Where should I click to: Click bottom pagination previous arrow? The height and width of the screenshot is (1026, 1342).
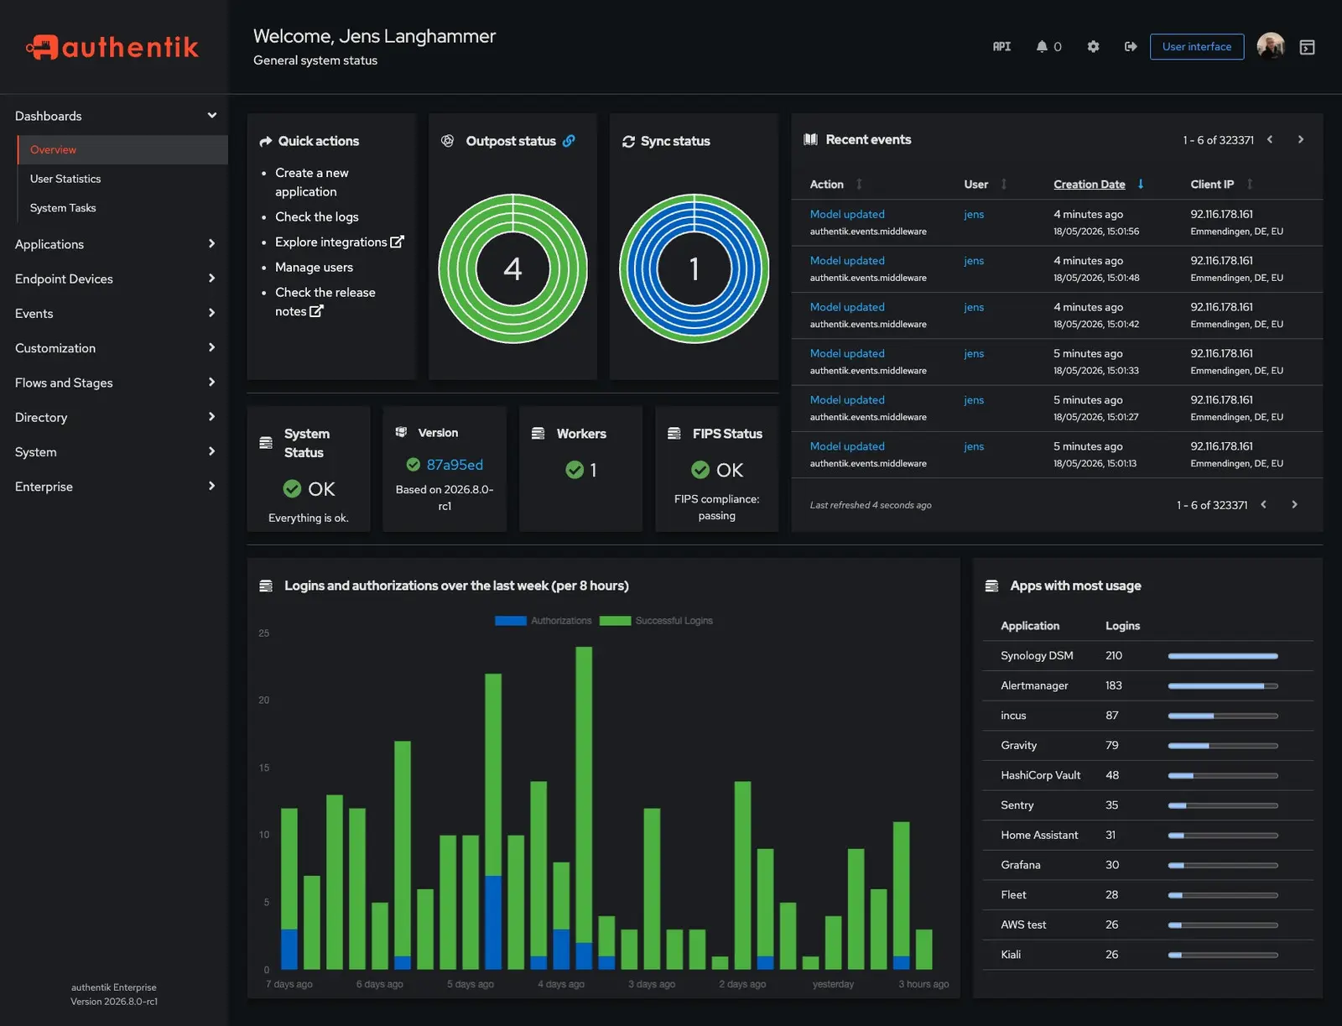click(x=1263, y=505)
